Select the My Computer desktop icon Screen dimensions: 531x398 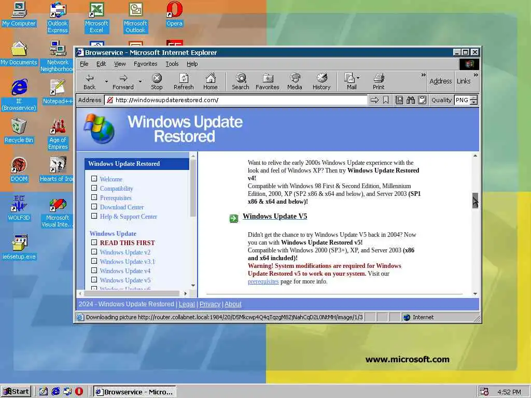click(19, 15)
